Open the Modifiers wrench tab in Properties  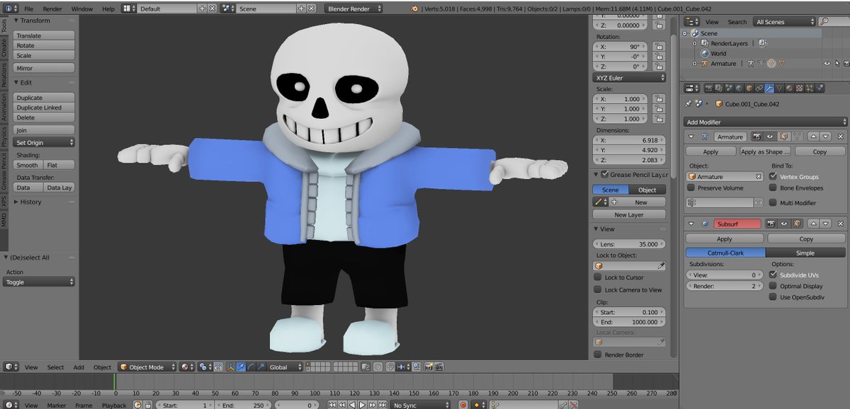(769, 88)
